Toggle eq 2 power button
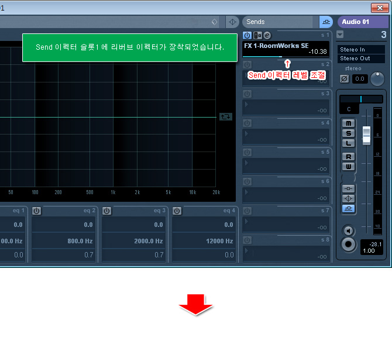This screenshot has width=392, height=341. [x=36, y=211]
